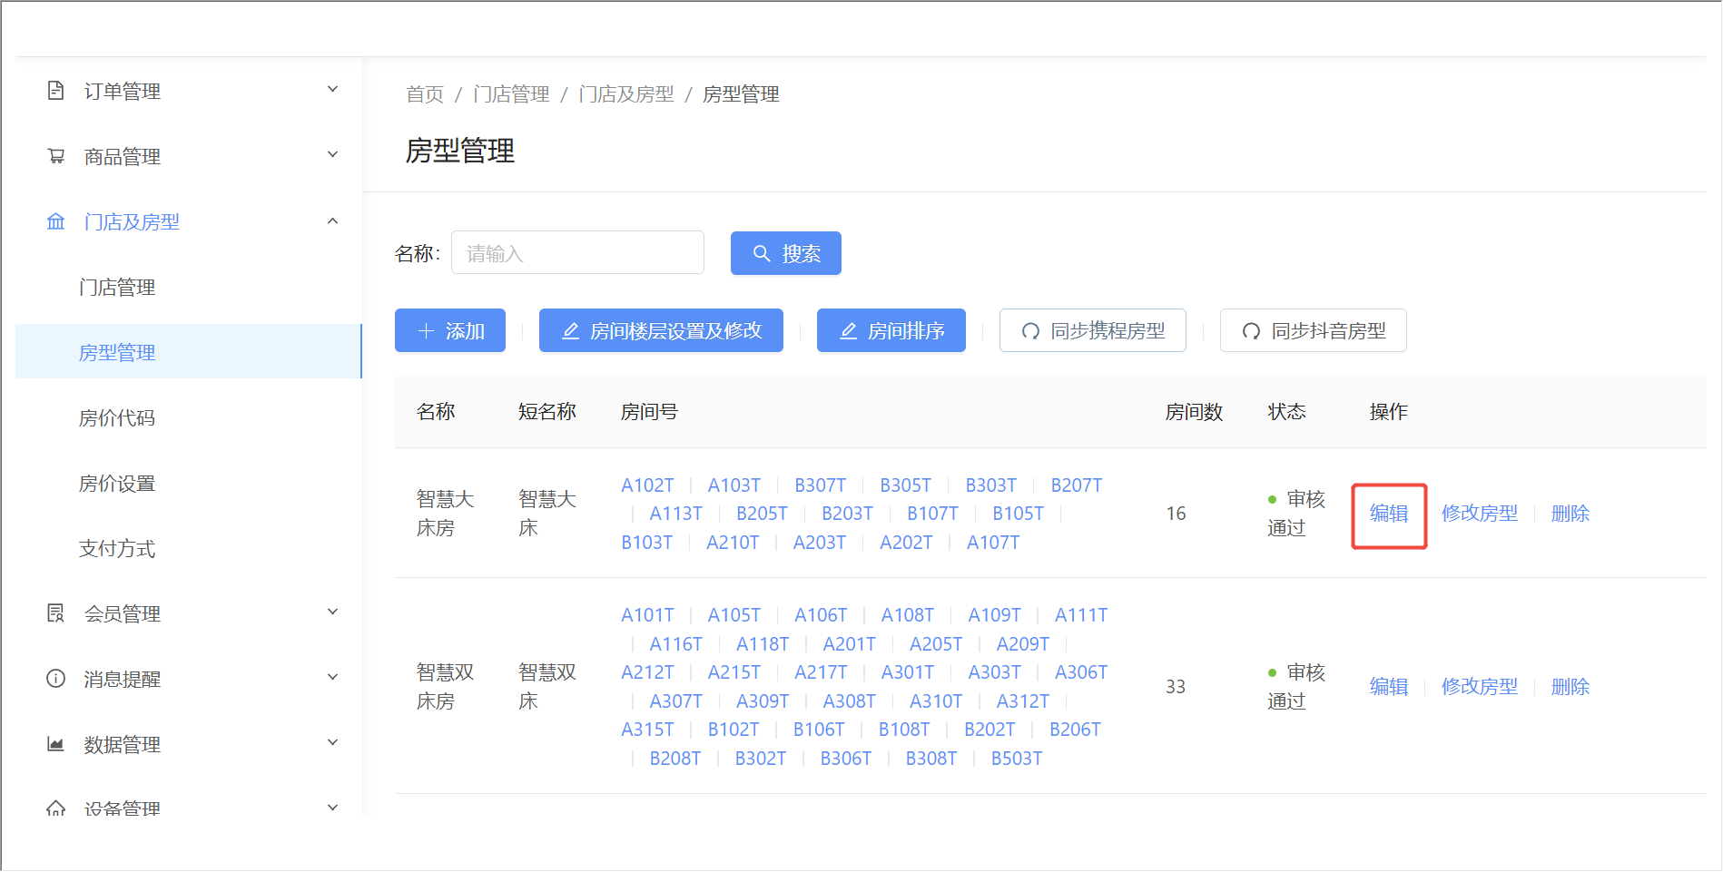Screen dimensions: 1723x872
Task: Open room number B503T
Action: click(x=1017, y=759)
